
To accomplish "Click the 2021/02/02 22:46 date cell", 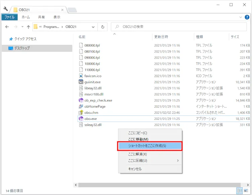I will (167, 112).
